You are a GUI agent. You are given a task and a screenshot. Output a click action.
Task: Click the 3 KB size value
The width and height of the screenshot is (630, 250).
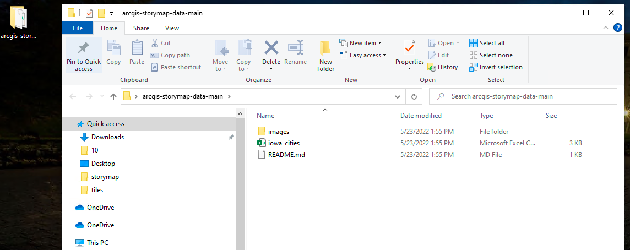pyautogui.click(x=575, y=143)
